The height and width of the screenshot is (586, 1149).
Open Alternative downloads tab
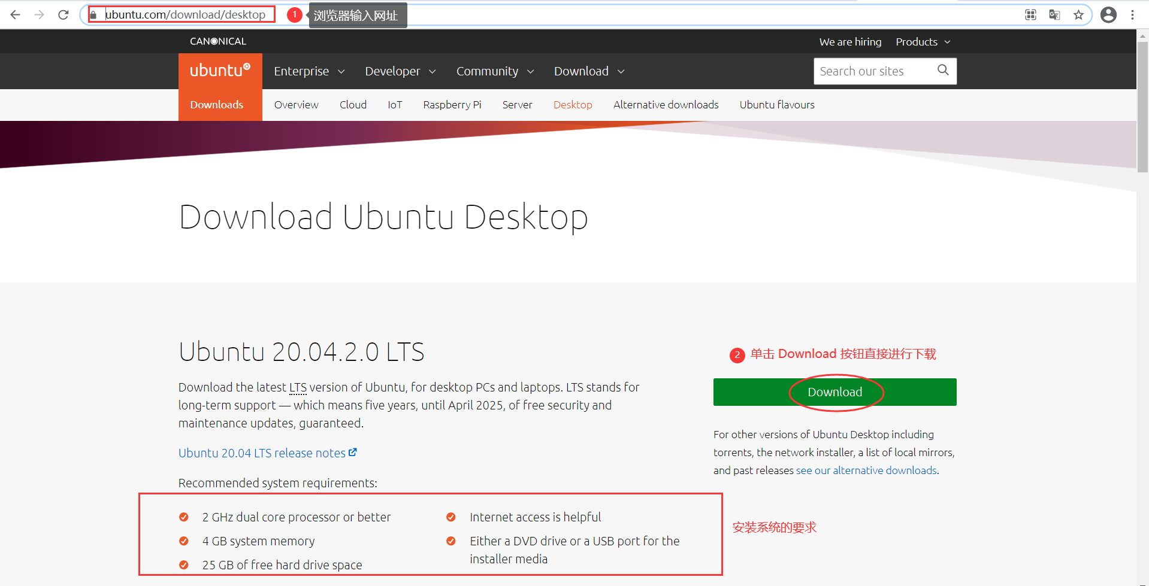tap(666, 105)
